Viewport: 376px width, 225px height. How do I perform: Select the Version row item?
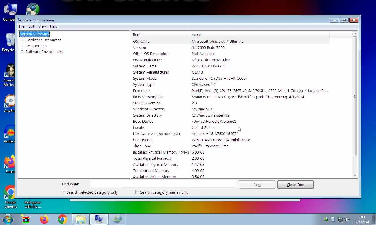coord(230,47)
